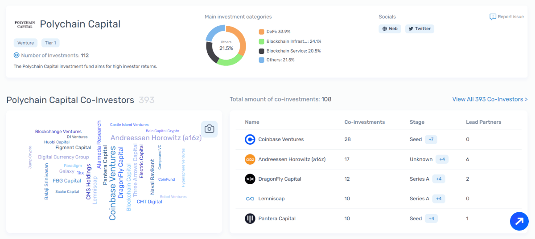This screenshot has width=535, height=239.
Task: Click Andreessen Horowitz (a16z) in word cloud
Action: (156, 138)
